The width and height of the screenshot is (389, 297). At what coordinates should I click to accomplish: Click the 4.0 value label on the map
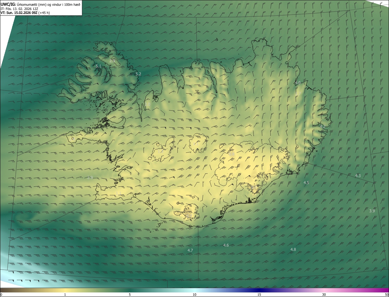(x=298, y=83)
